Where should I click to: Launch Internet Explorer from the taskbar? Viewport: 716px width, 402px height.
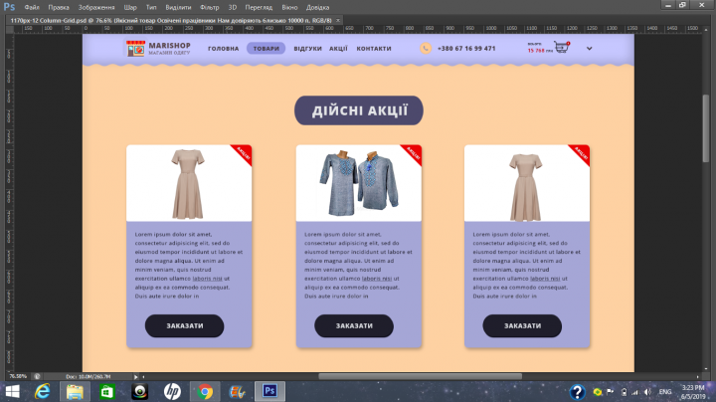point(43,391)
